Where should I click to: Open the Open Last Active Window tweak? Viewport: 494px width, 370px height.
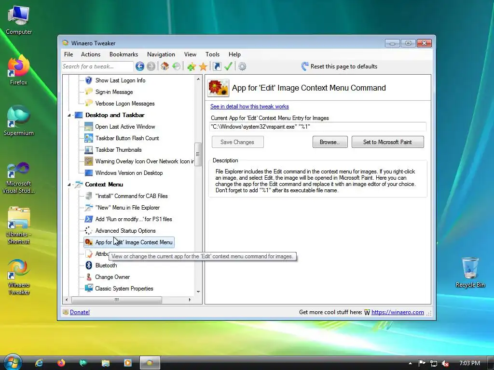tap(125, 127)
